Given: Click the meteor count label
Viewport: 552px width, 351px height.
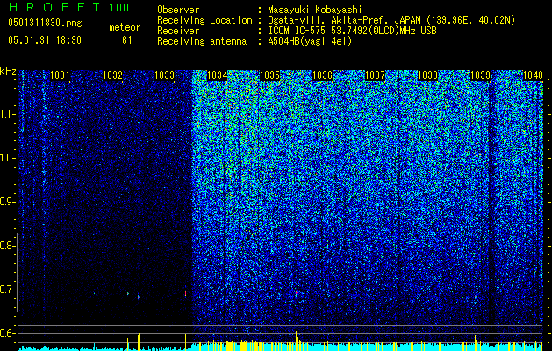Looking at the screenshot, I should click(125, 27).
